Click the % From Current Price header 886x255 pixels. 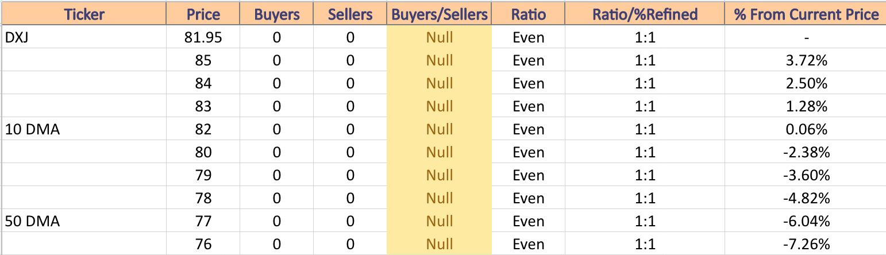(x=806, y=14)
